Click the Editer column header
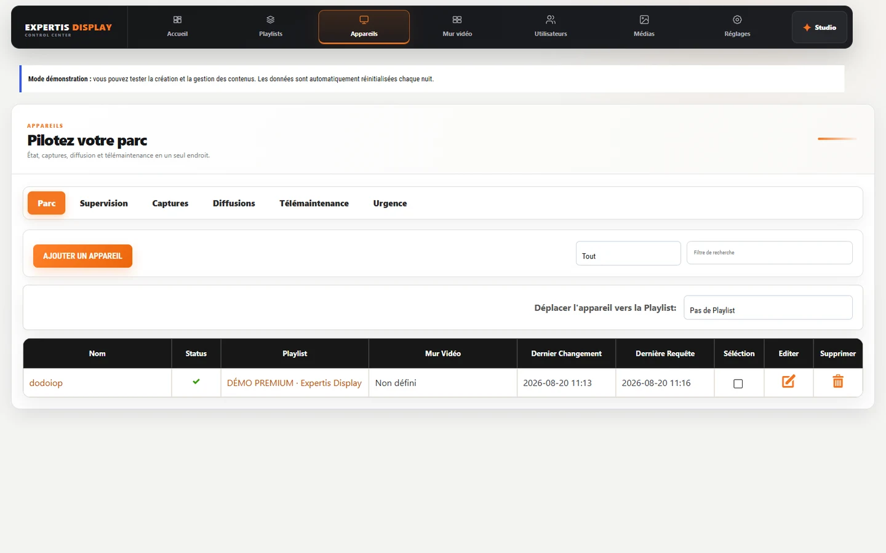 (x=789, y=353)
